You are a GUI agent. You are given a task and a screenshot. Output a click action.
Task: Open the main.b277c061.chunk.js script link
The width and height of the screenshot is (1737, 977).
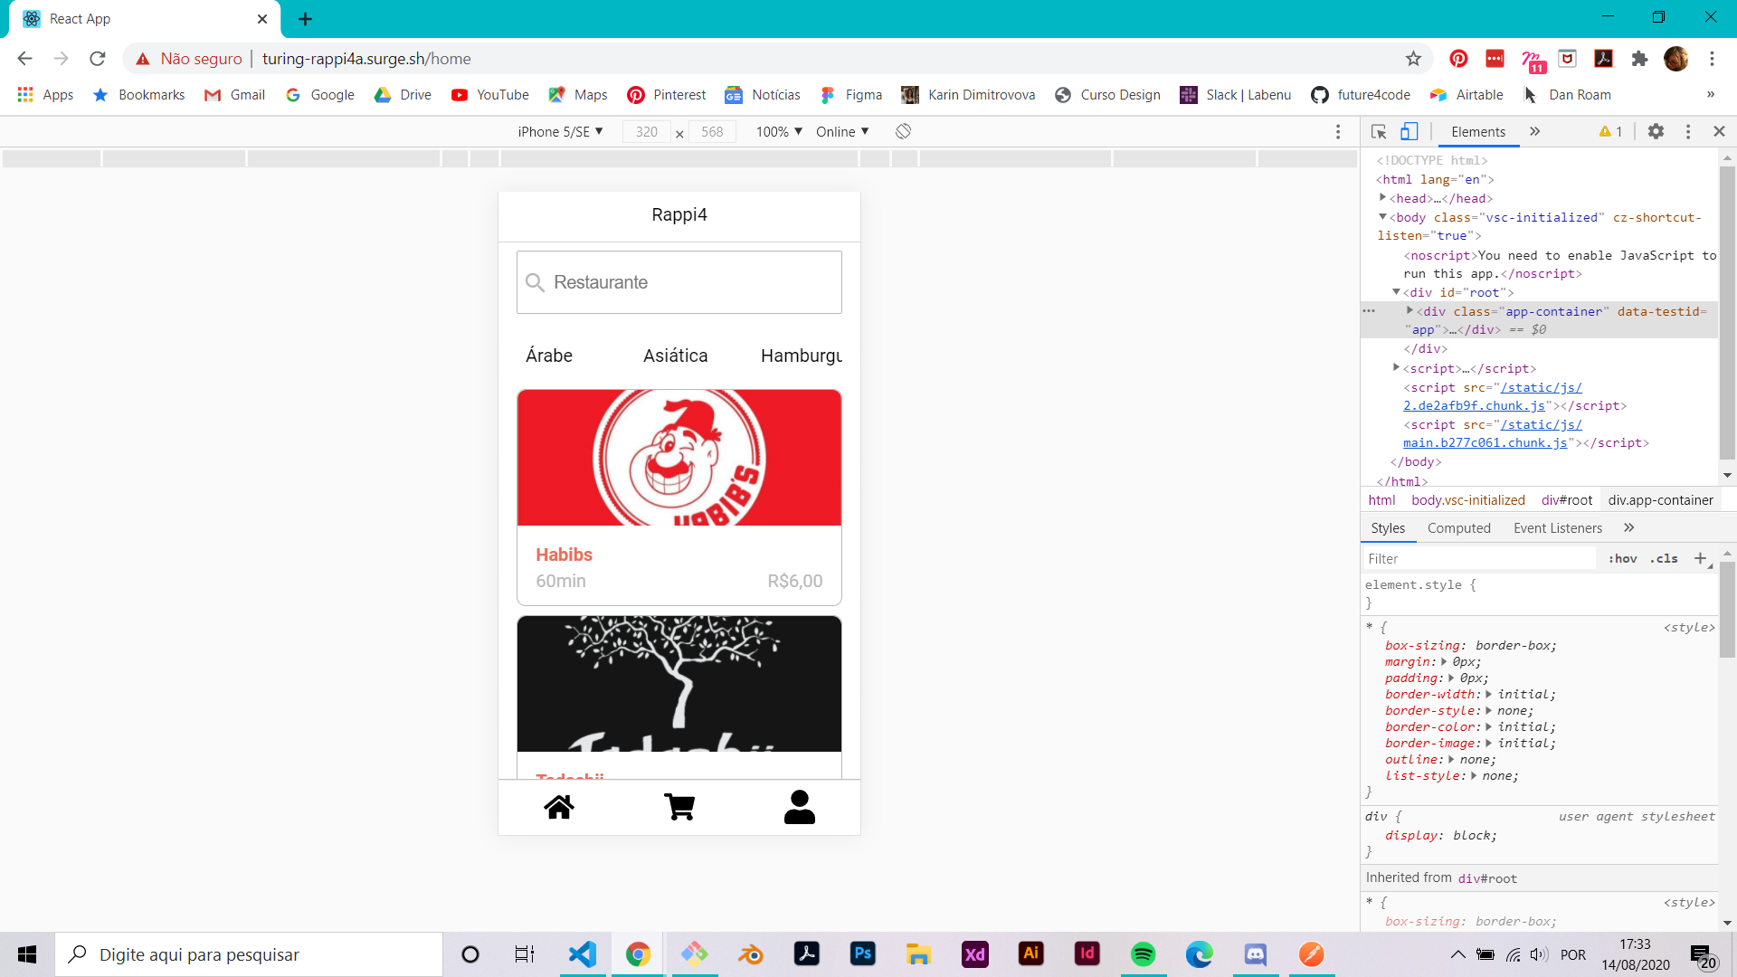(x=1485, y=443)
